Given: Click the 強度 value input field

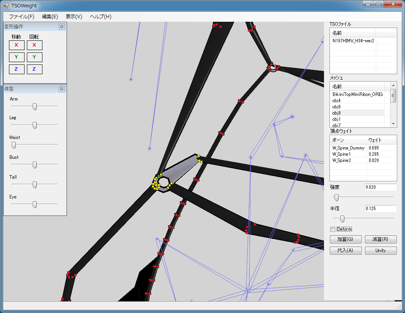Looking at the screenshot, I should tap(380, 187).
